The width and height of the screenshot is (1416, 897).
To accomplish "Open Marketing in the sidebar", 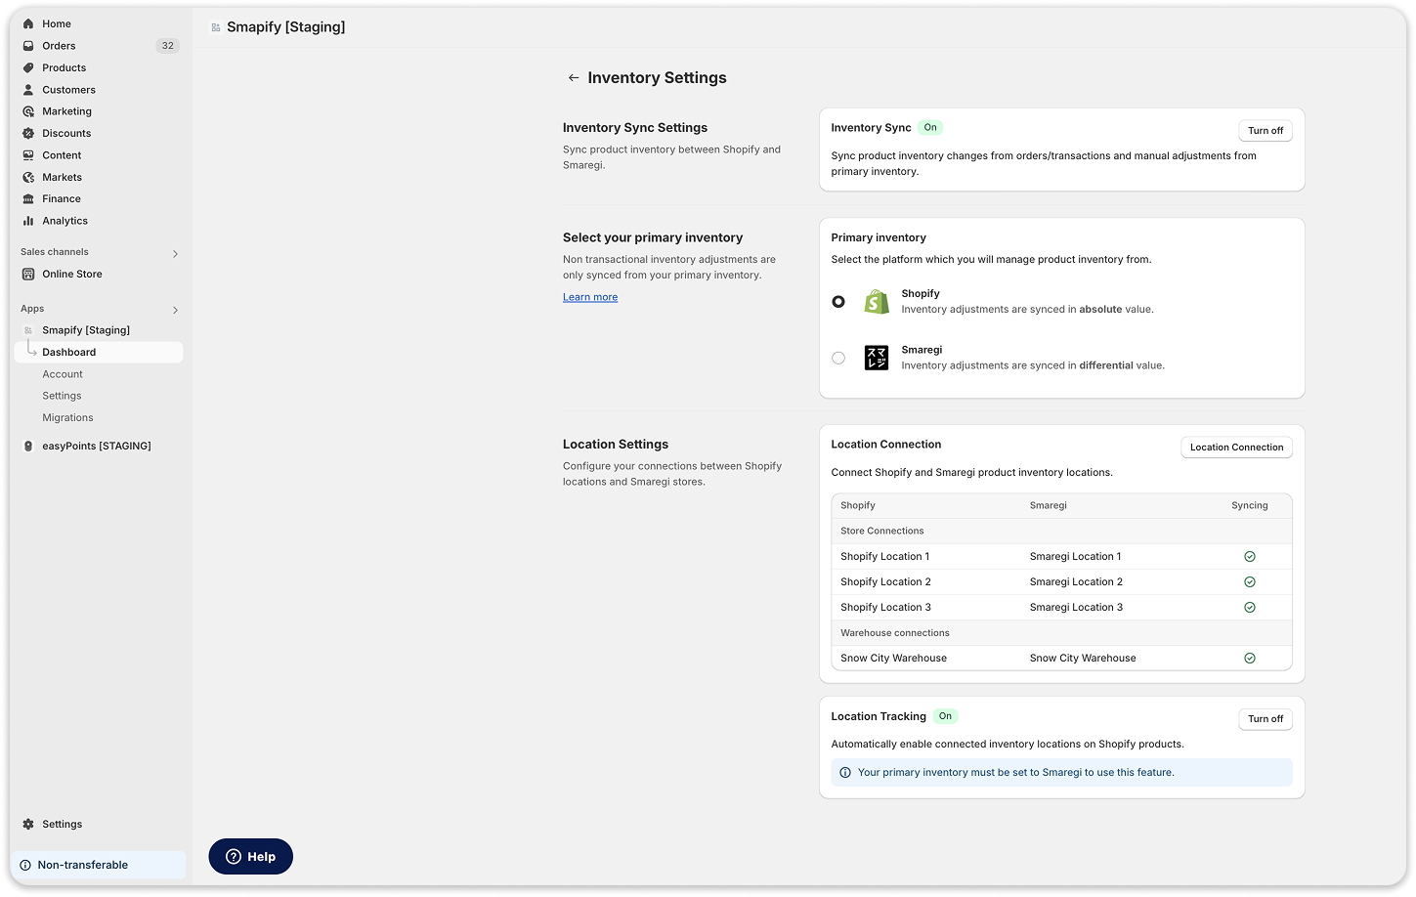I will (x=66, y=111).
